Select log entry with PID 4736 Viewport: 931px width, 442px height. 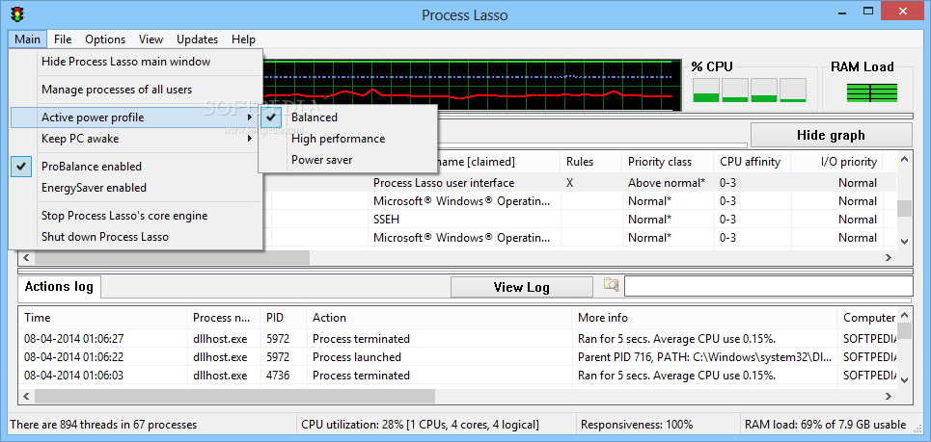point(457,376)
